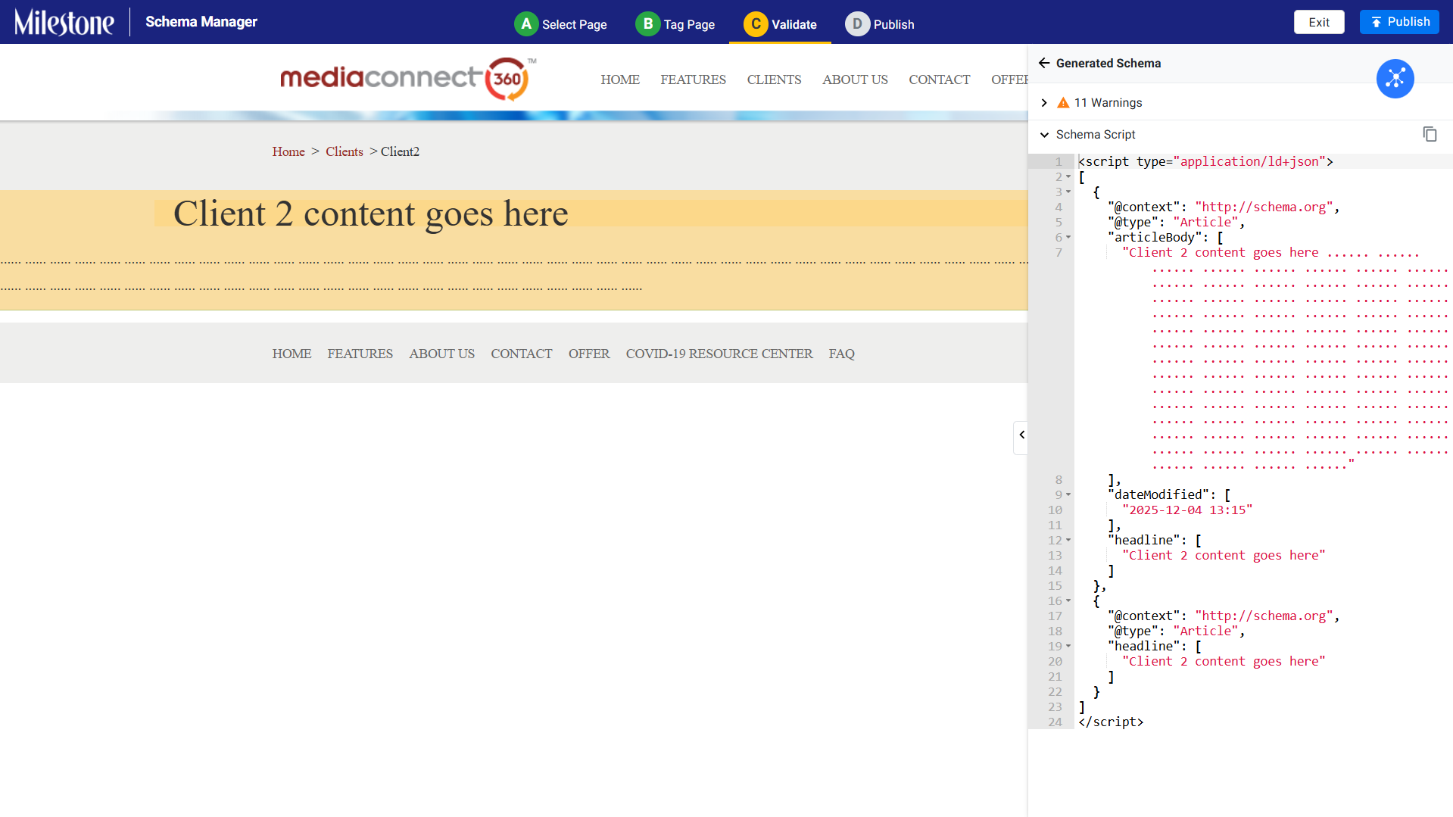Click step A circle badge
Screen dimensions: 1453x817
coord(525,24)
